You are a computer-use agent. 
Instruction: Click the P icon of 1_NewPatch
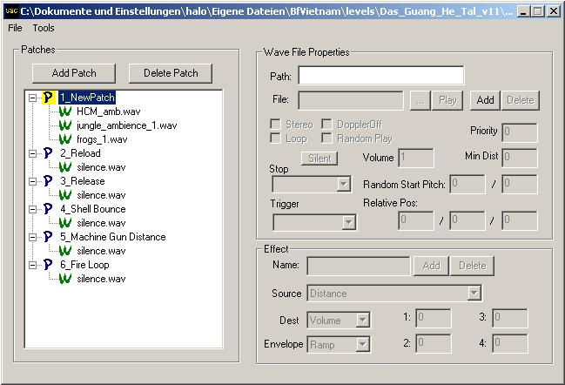pyautogui.click(x=48, y=98)
